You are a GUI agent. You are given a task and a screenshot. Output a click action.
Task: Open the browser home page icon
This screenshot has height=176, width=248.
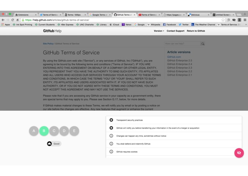click(17, 20)
